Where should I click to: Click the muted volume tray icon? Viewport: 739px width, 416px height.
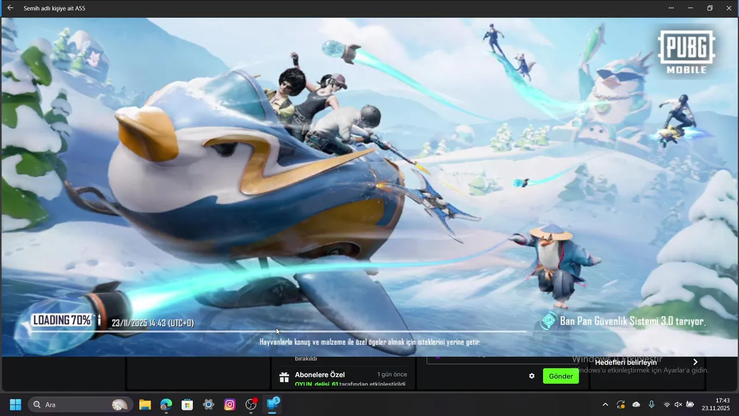tap(678, 404)
